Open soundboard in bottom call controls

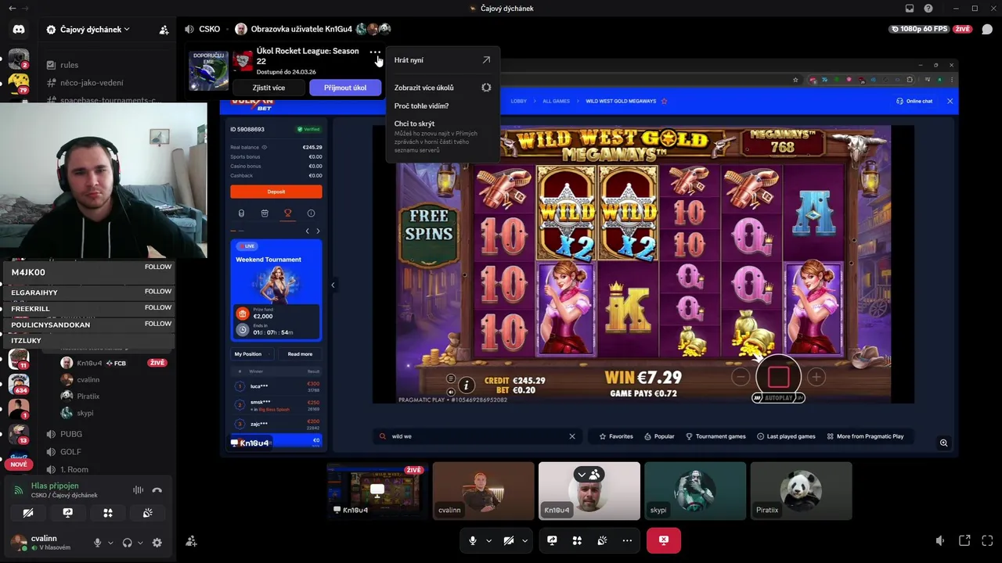602,540
